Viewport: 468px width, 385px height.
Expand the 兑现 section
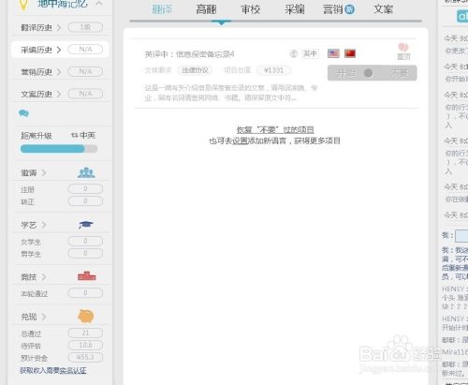point(34,317)
